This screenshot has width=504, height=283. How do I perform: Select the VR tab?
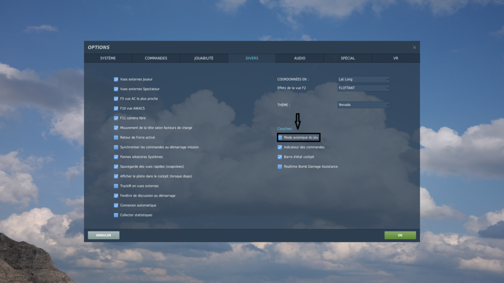(396, 58)
